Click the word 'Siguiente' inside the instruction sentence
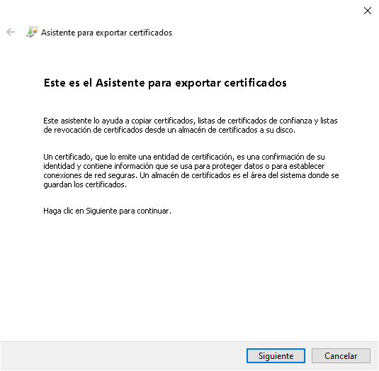 [x=101, y=211]
